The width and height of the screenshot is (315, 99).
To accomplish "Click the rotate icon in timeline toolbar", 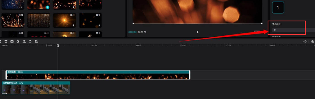I will [30, 41].
